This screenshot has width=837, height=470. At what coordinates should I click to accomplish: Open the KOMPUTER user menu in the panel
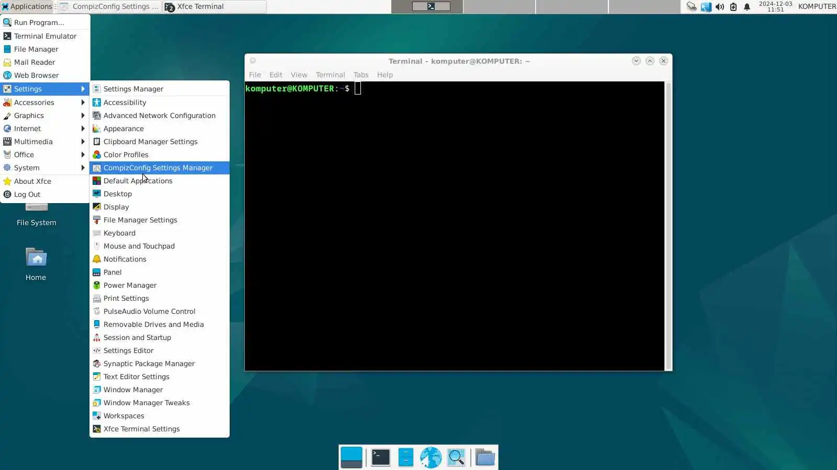point(817,7)
